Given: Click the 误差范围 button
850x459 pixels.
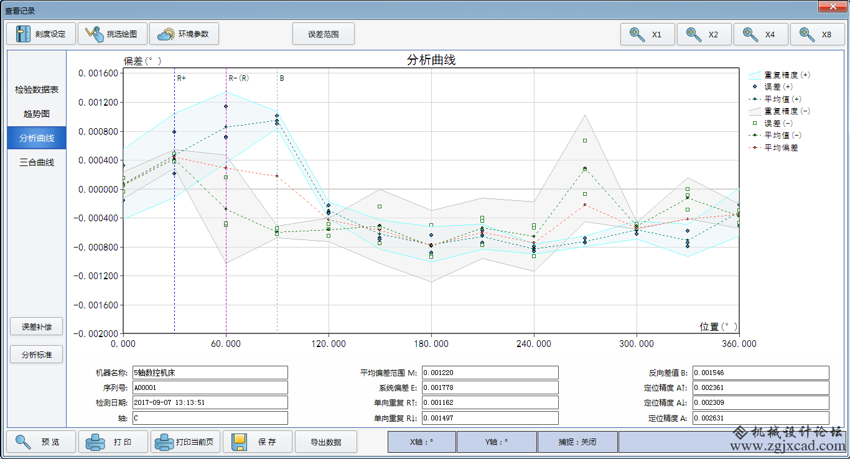Looking at the screenshot, I should coord(324,34).
